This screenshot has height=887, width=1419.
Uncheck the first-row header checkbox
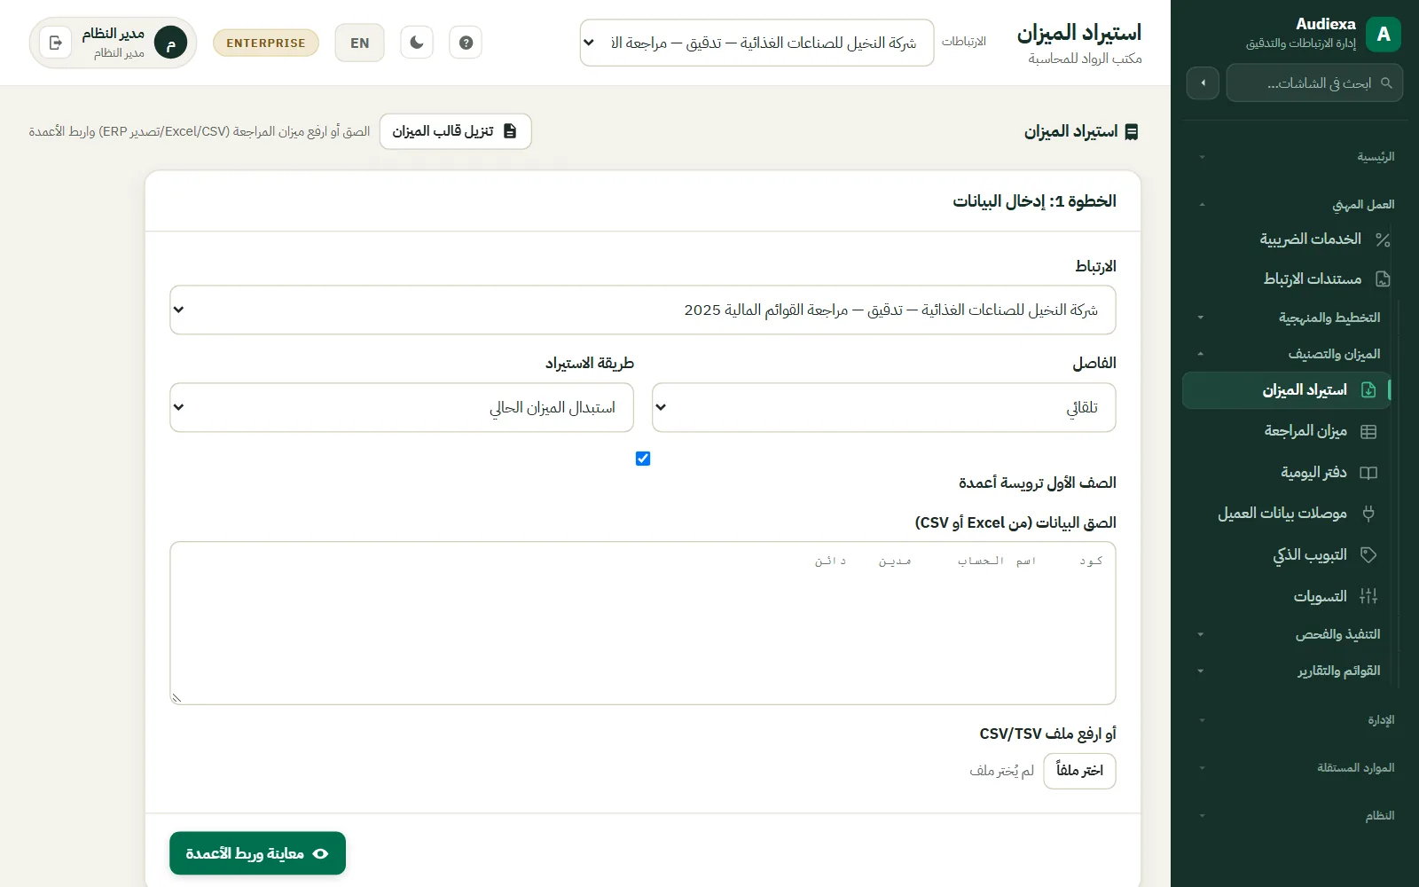pyautogui.click(x=643, y=459)
